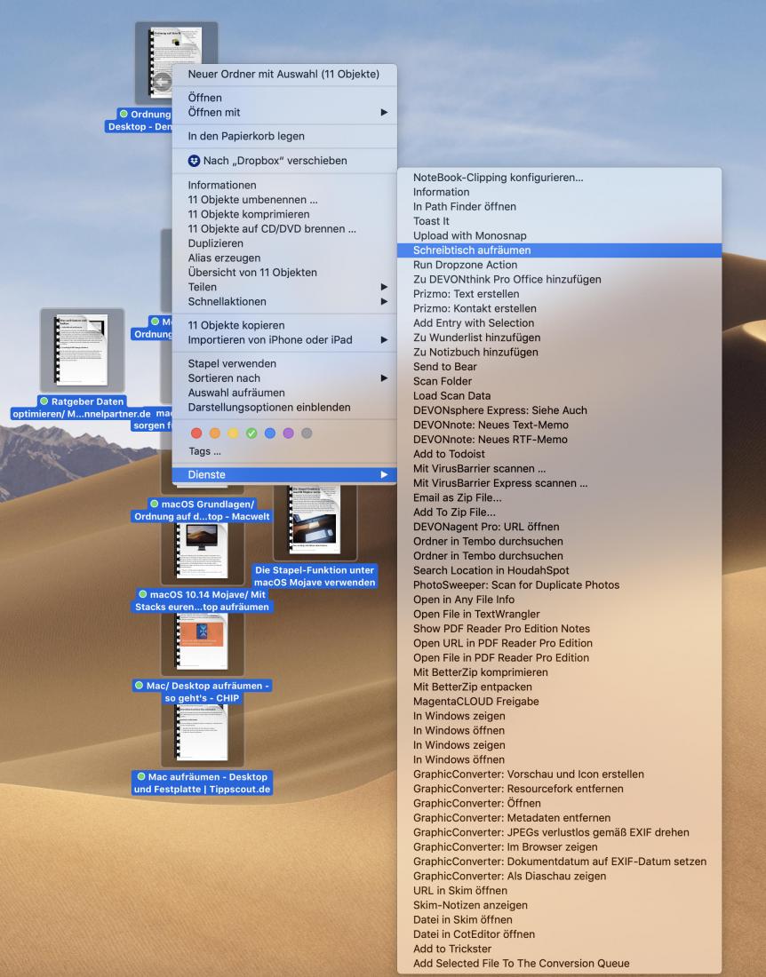The width and height of the screenshot is (766, 977).
Task: Expand the 'Sortieren nach' submenu
Action: click(284, 378)
